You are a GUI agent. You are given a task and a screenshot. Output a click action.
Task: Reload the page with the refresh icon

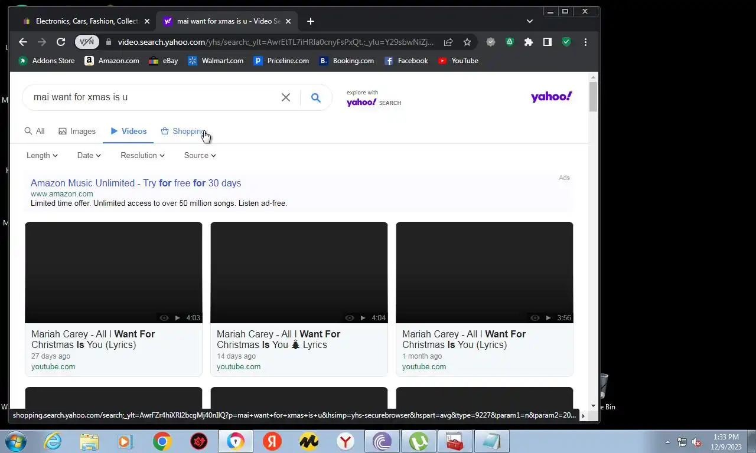tap(61, 42)
